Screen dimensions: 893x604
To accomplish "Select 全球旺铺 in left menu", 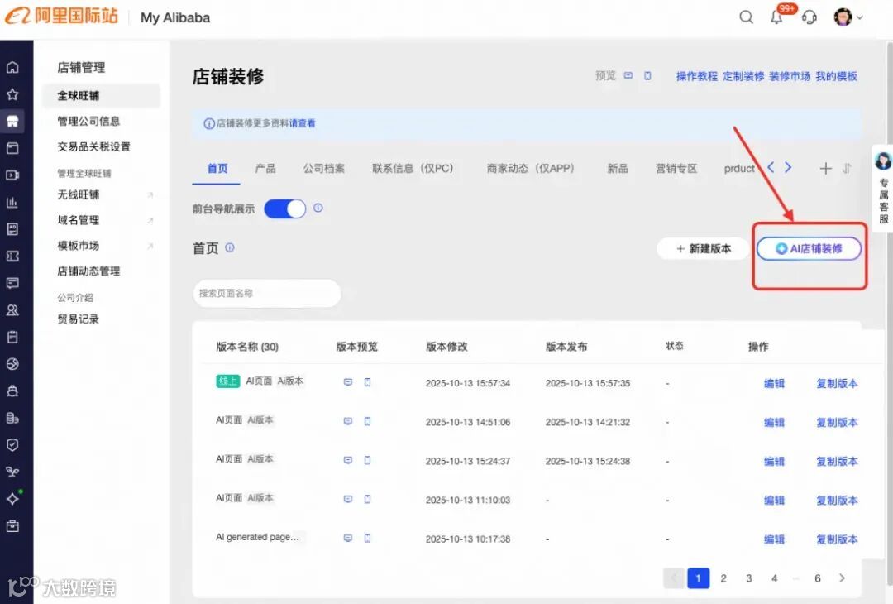I will tap(101, 96).
